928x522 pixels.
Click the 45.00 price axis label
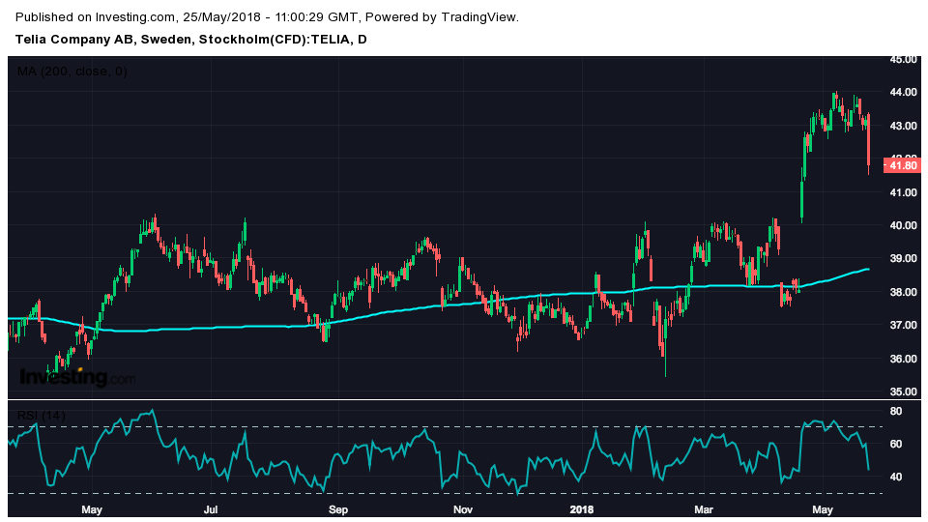[903, 59]
